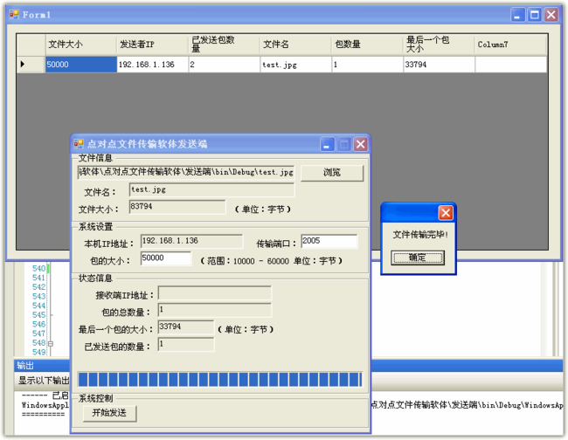Click the 最后一个包大小 column header
Image resolution: width=568 pixels, height=440 pixels.
[x=439, y=45]
